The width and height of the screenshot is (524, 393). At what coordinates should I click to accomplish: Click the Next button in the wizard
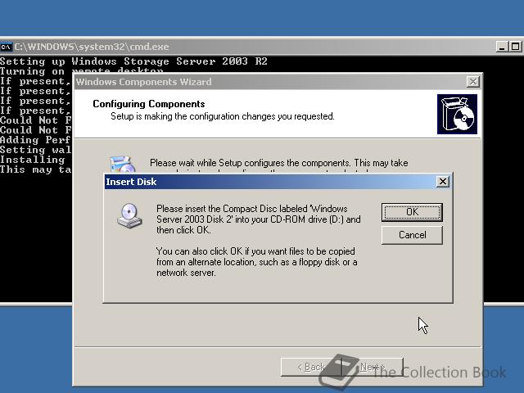[373, 367]
